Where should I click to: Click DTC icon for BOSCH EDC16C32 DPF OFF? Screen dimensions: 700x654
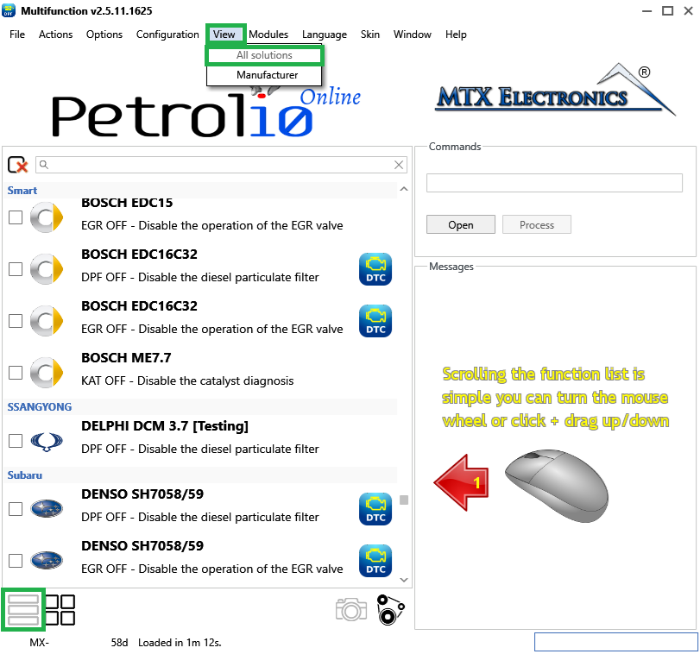click(375, 269)
